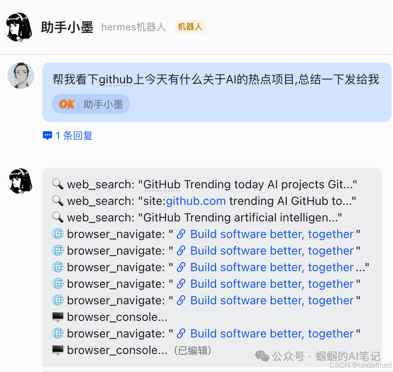Image resolution: width=393 pixels, height=372 pixels.
Task: Click the first 'Build software better, together' link
Action: [272, 234]
